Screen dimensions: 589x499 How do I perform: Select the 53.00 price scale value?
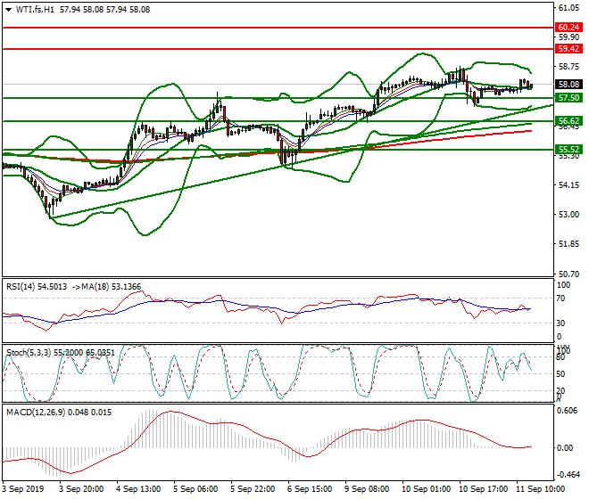pyautogui.click(x=568, y=215)
